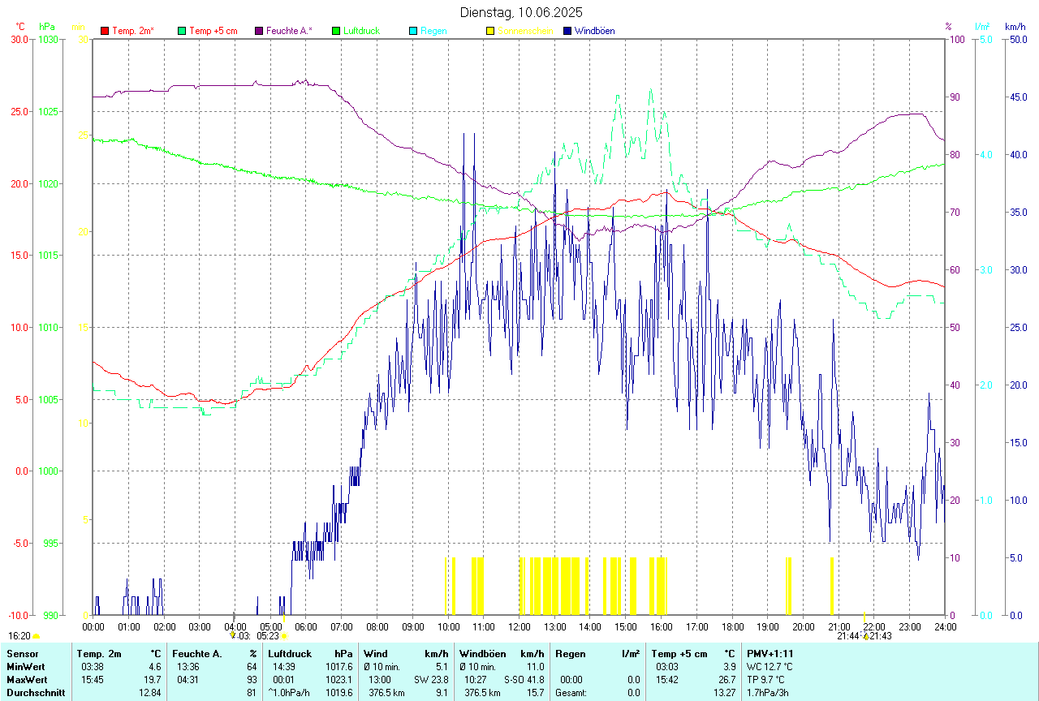
Task: Click the Windböen legend label
Action: click(x=595, y=31)
